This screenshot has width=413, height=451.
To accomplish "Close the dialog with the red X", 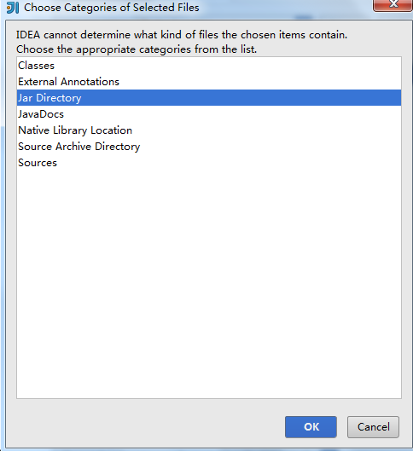I will coord(393,4).
